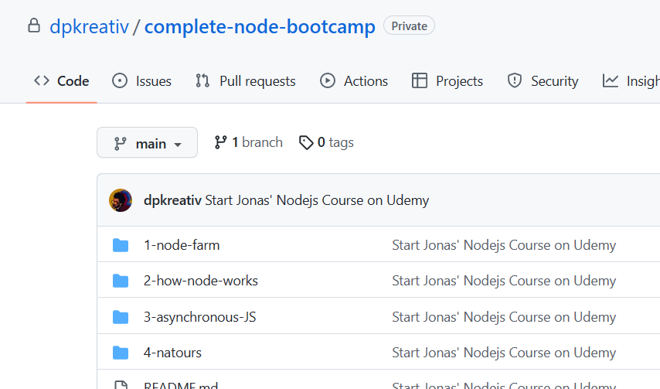Click folder icon for 3-asynchronous-JS
The width and height of the screenshot is (660, 389).
pos(121,317)
